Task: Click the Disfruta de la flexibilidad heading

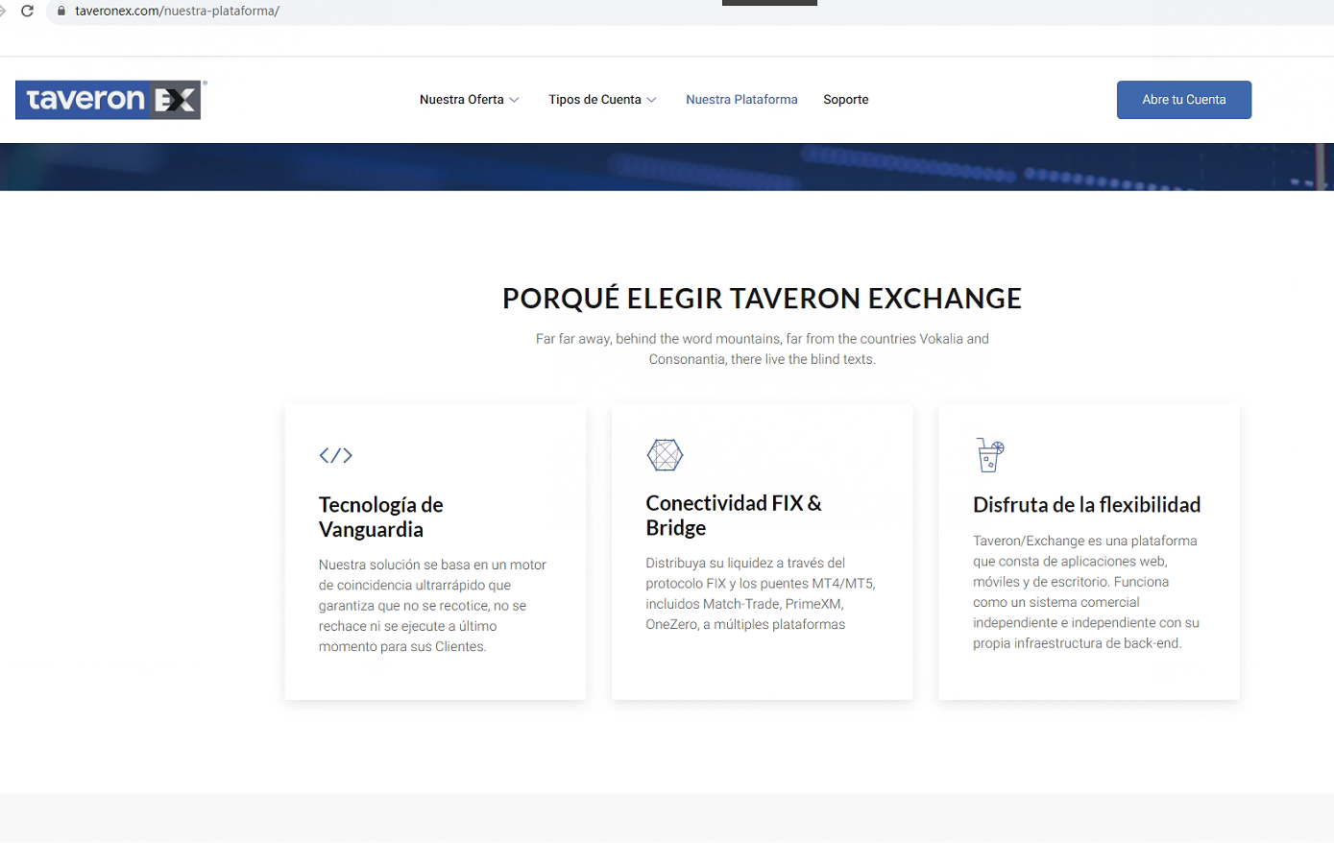Action: coord(1087,505)
